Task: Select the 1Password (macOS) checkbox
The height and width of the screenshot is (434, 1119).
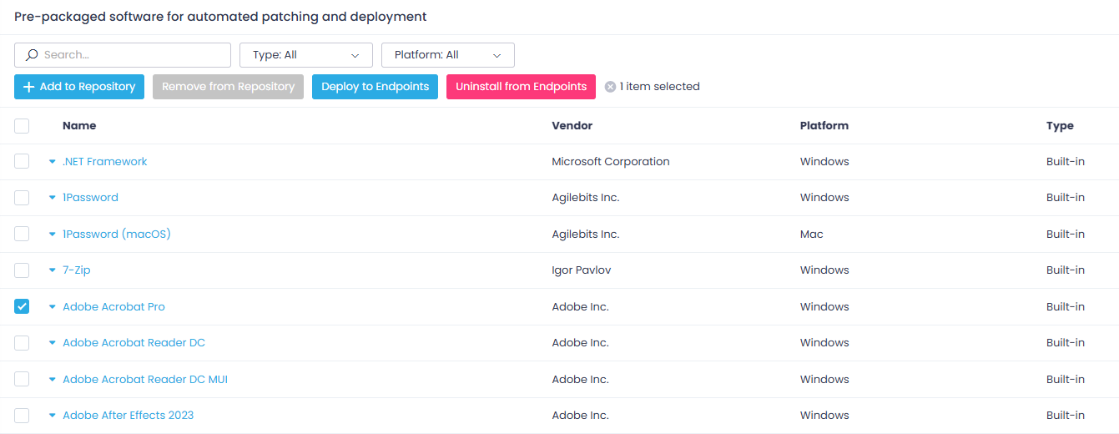Action: (x=22, y=235)
